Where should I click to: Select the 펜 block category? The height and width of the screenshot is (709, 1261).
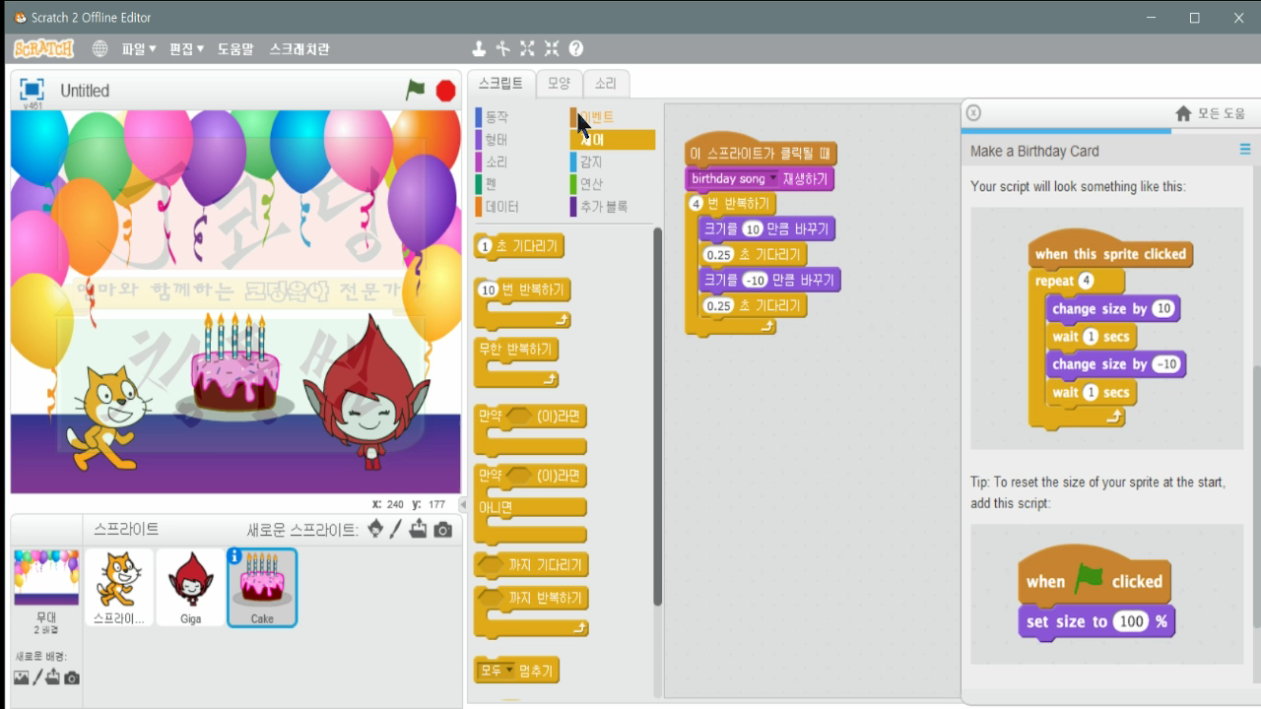tap(491, 184)
